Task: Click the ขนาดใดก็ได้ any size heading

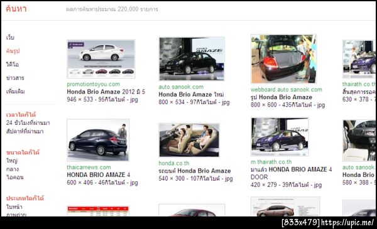Action: point(23,152)
